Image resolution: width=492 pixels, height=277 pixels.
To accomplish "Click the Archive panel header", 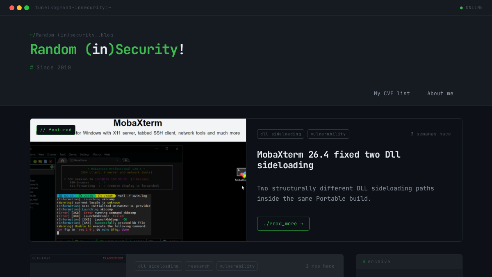I will pos(409,262).
